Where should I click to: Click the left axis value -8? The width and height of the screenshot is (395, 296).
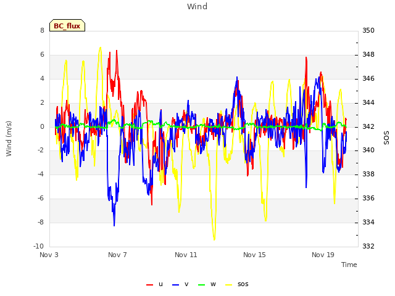pos(41,222)
